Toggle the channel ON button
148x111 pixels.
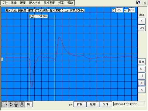[142, 28]
